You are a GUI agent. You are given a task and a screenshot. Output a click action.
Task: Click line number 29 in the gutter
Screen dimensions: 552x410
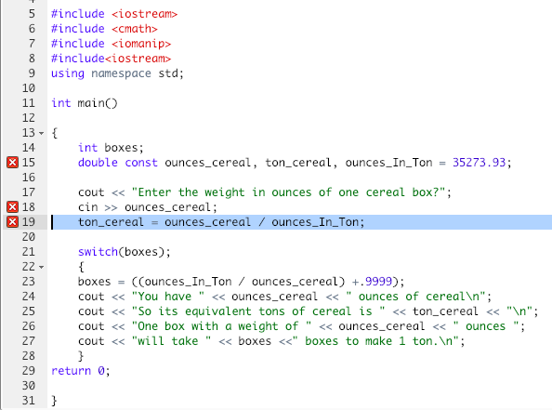[29, 371]
